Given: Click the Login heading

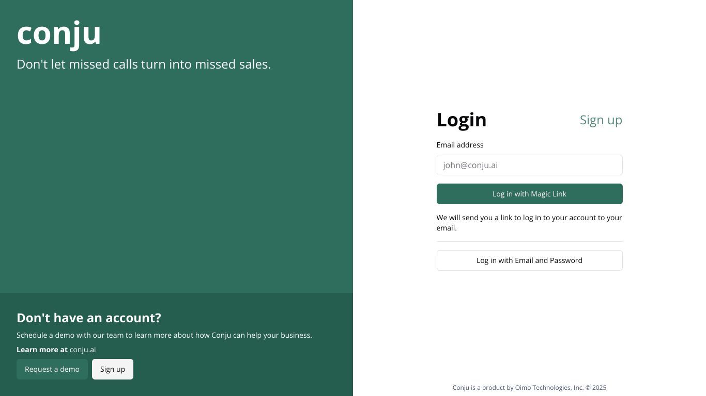Looking at the screenshot, I should click(x=462, y=120).
